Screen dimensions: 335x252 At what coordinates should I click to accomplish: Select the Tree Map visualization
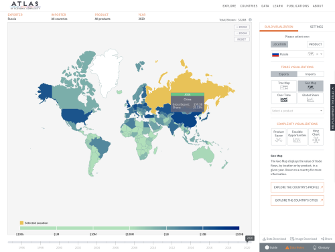tap(284, 86)
